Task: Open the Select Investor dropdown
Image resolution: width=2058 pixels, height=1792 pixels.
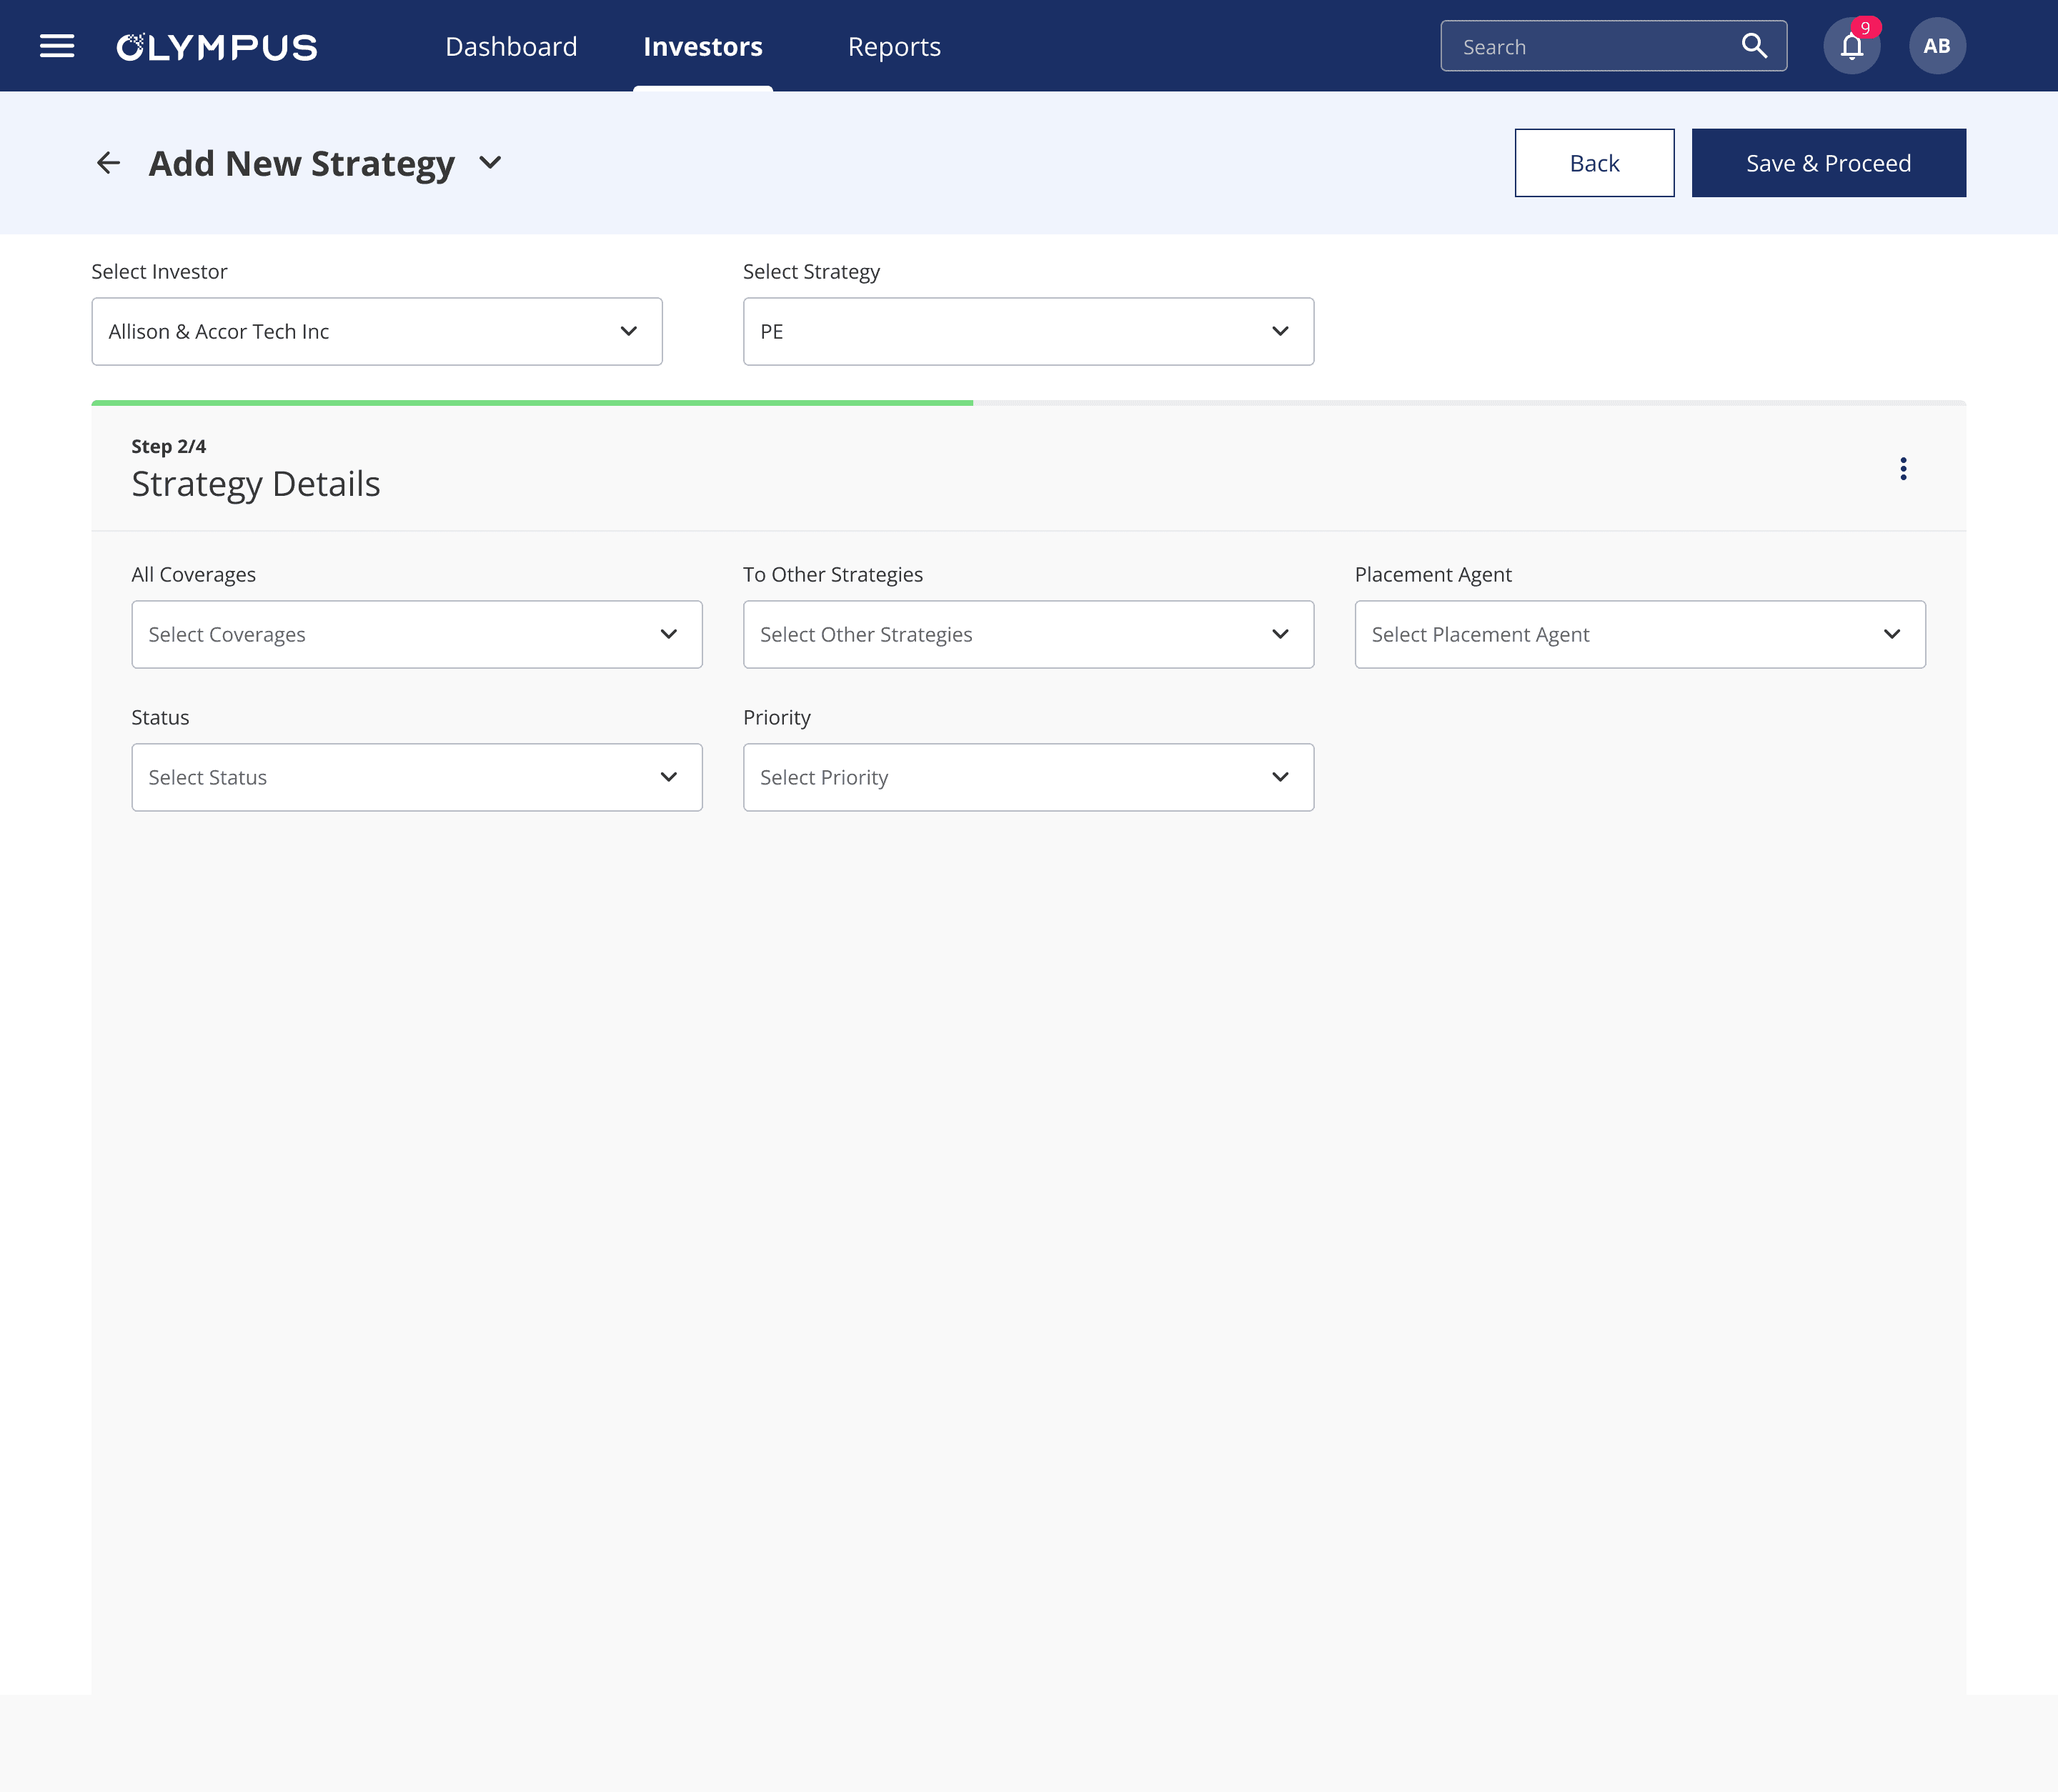Action: click(x=376, y=331)
